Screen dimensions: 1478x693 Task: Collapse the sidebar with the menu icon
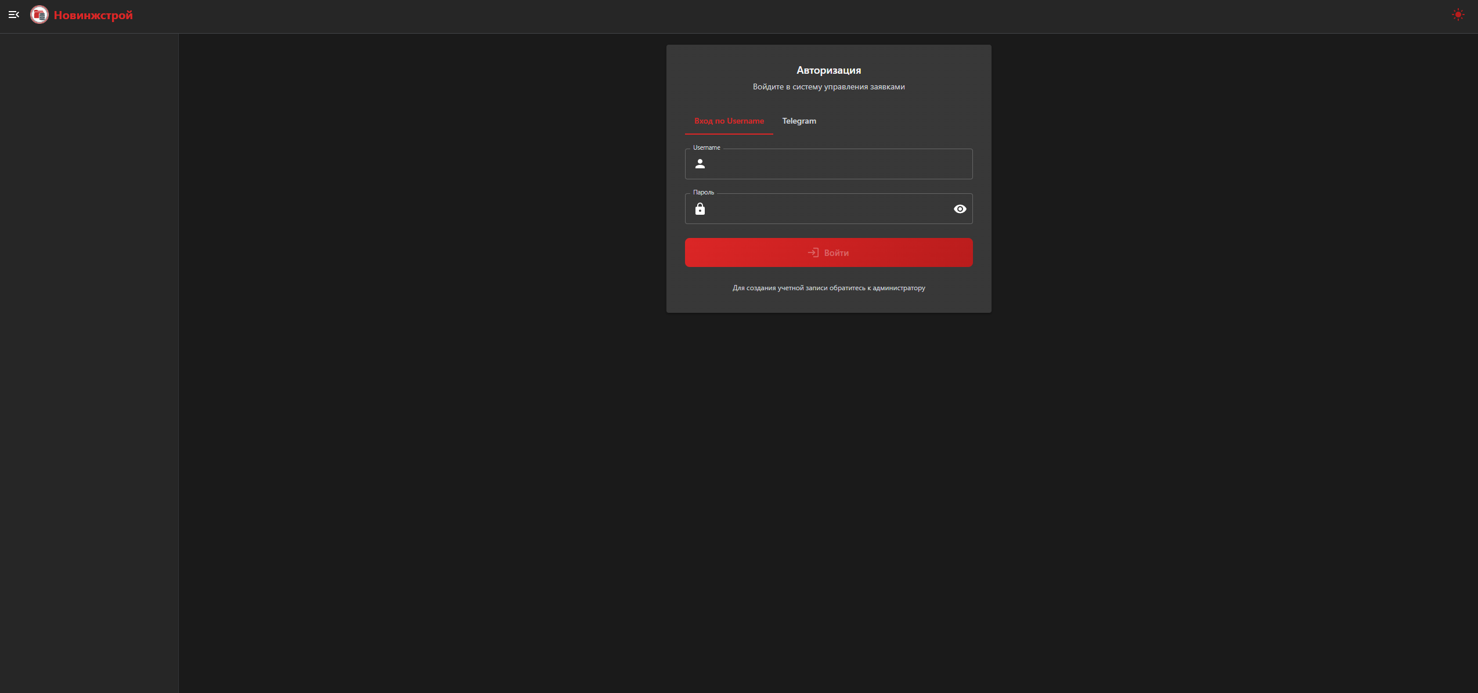click(x=14, y=15)
